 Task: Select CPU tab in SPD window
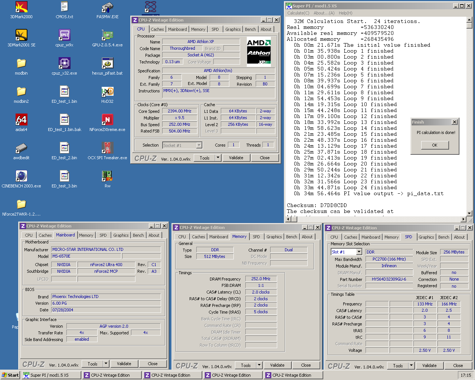coord(334,237)
